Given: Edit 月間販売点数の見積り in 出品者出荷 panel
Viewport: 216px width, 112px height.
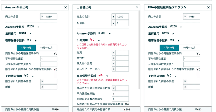Looking at the screenshot, I should pos(120,99).
